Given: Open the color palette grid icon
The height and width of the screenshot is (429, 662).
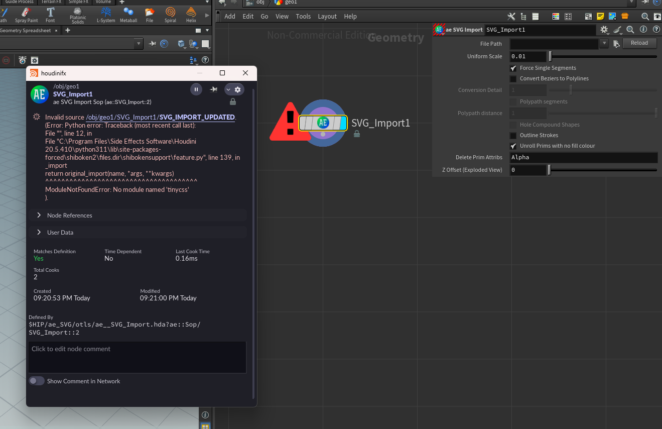Looking at the screenshot, I should tap(556, 17).
